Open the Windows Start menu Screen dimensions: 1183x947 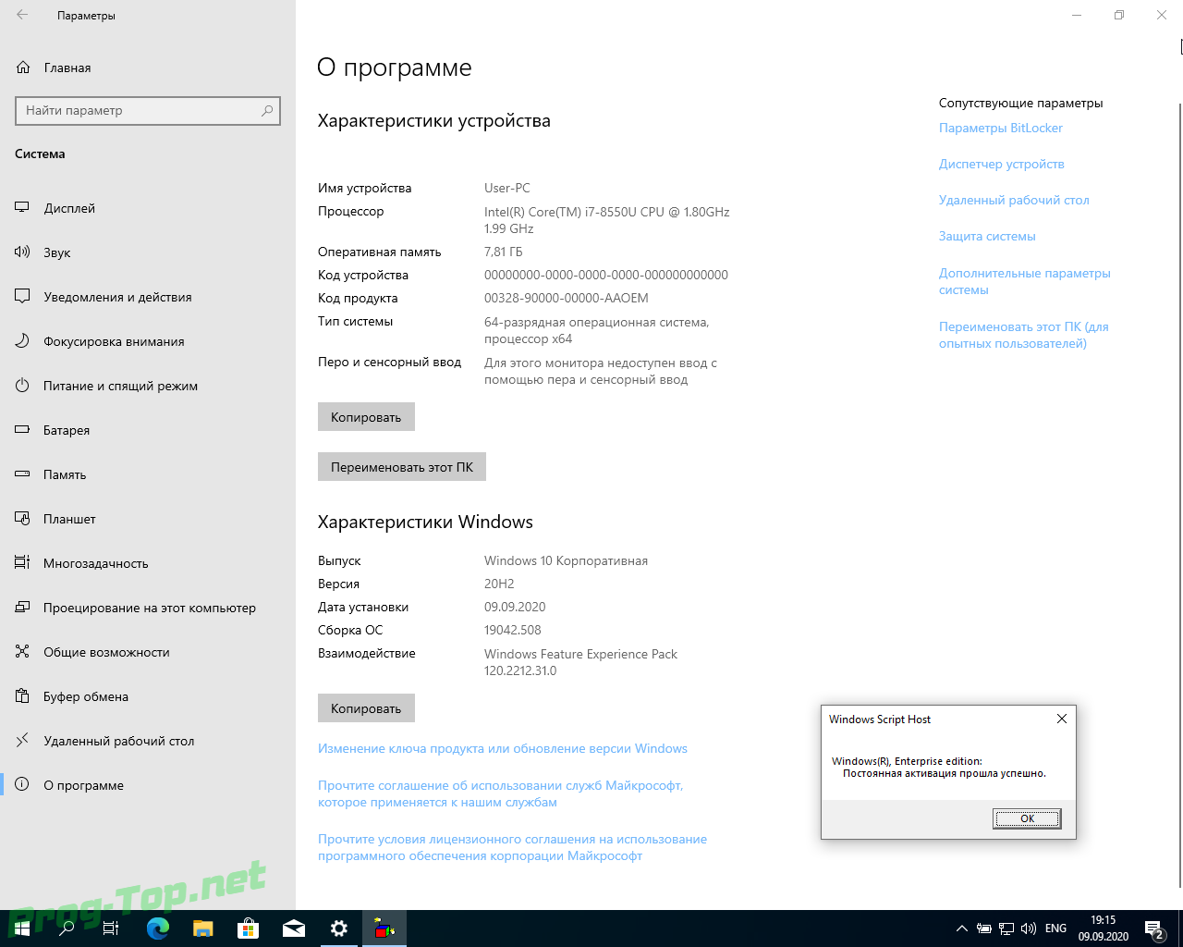pyautogui.click(x=21, y=929)
